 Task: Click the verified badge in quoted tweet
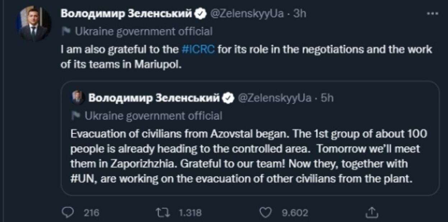228,98
